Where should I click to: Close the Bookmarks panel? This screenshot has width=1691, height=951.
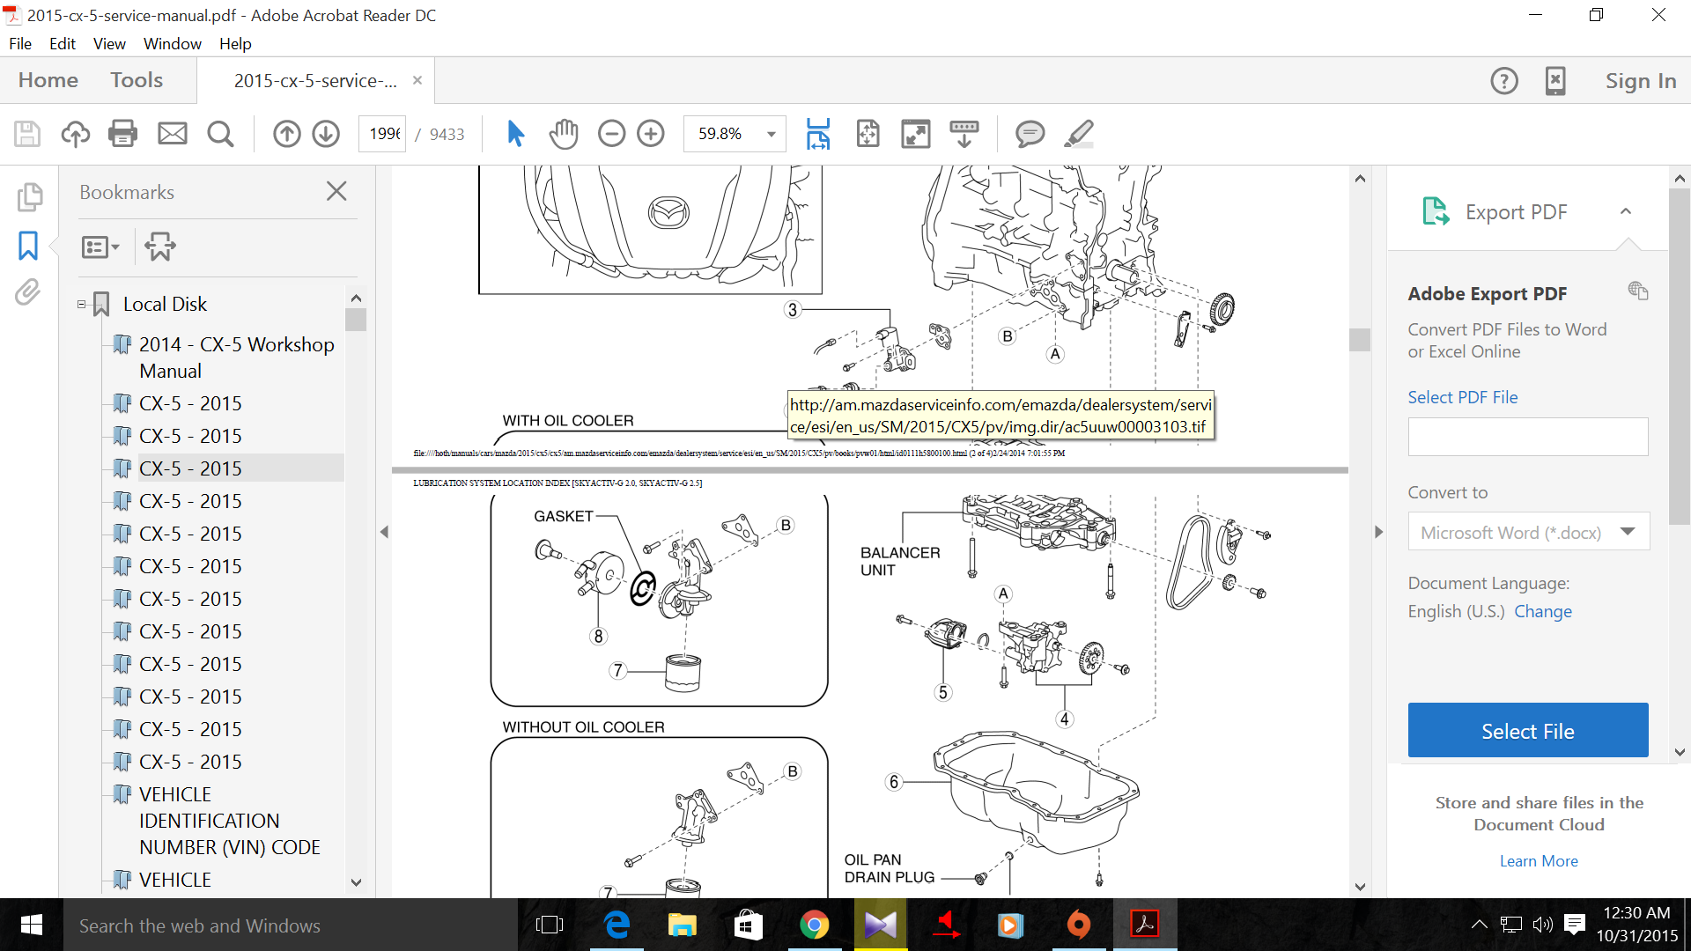(x=336, y=191)
